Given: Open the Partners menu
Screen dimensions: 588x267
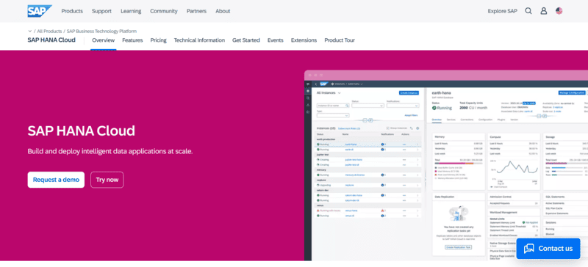Looking at the screenshot, I should [x=196, y=11].
